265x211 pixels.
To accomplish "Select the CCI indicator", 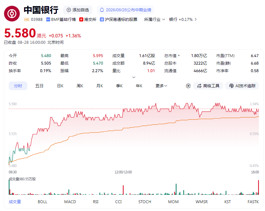I will point(118,202).
